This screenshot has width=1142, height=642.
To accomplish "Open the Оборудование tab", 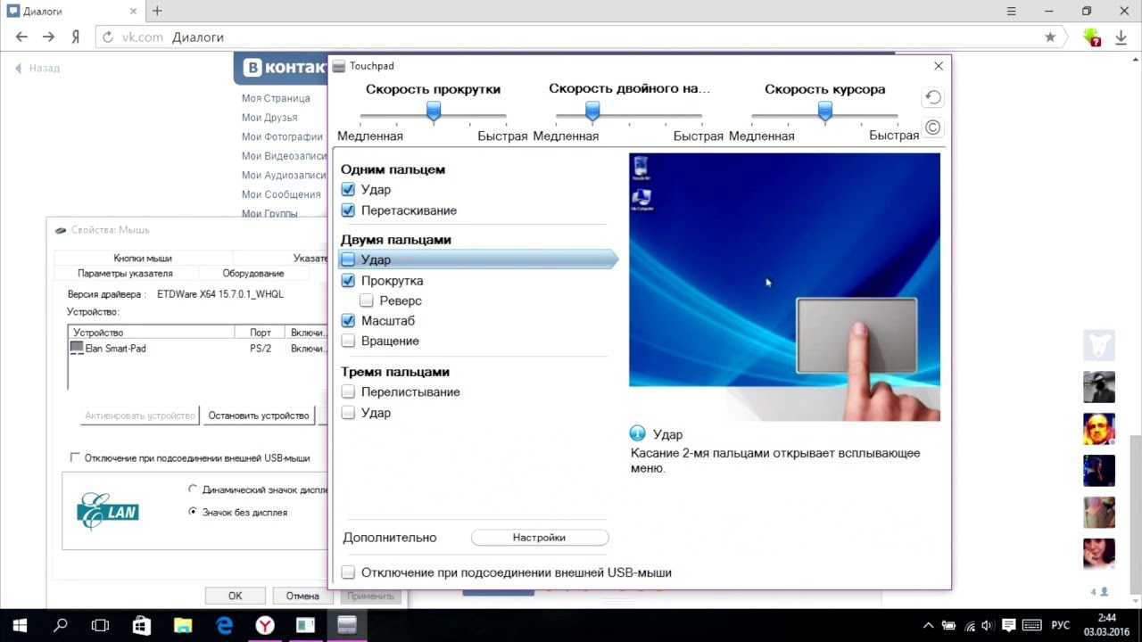I will pyautogui.click(x=253, y=273).
